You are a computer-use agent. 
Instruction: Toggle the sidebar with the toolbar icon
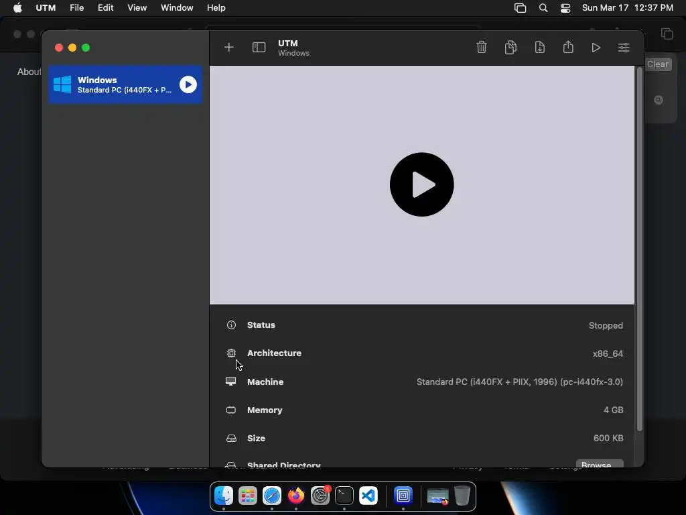click(x=259, y=48)
